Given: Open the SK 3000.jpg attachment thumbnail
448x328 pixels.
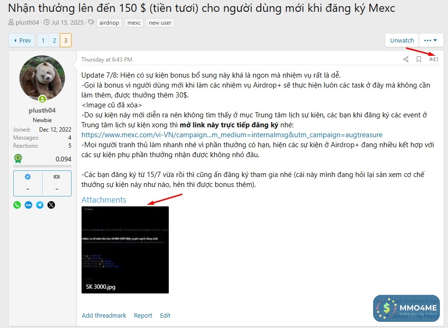Looking at the screenshot, I should [x=125, y=250].
